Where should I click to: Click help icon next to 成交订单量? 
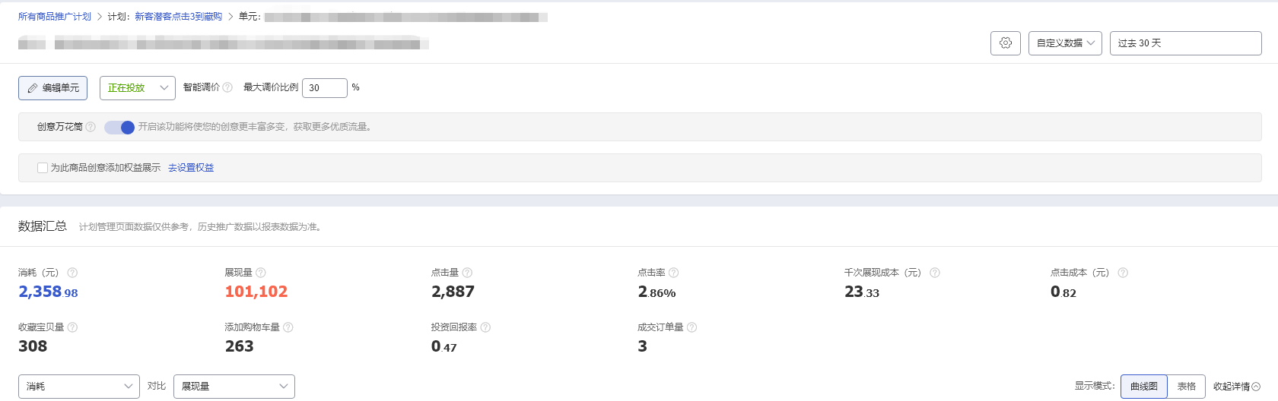coord(691,327)
